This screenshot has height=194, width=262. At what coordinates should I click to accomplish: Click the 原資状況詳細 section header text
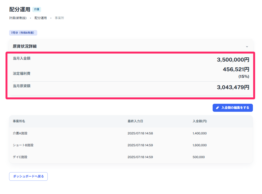(x=25, y=46)
